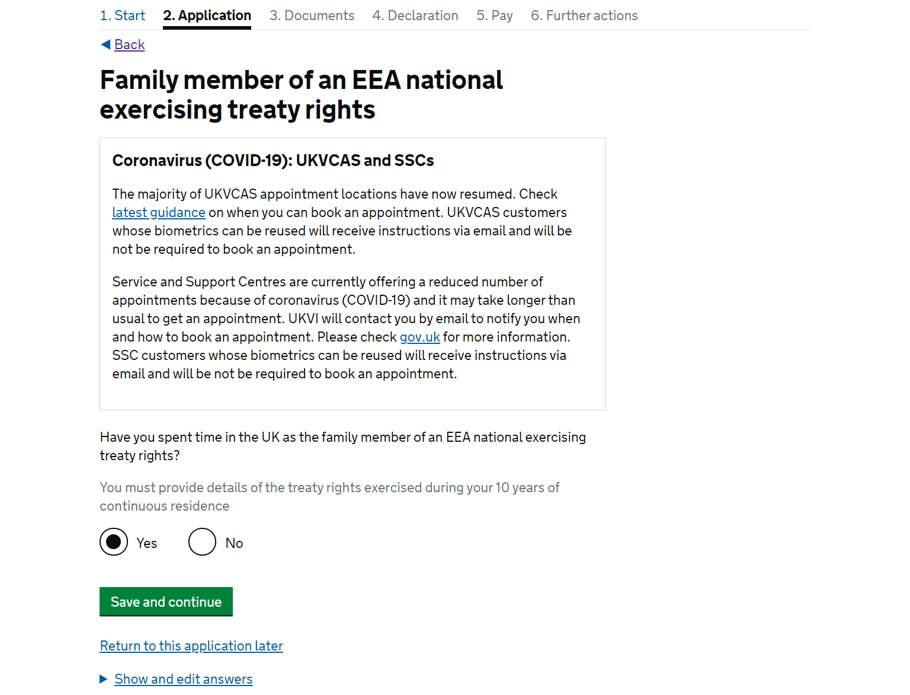
Task: Open the latest guidance link
Action: pos(159,212)
